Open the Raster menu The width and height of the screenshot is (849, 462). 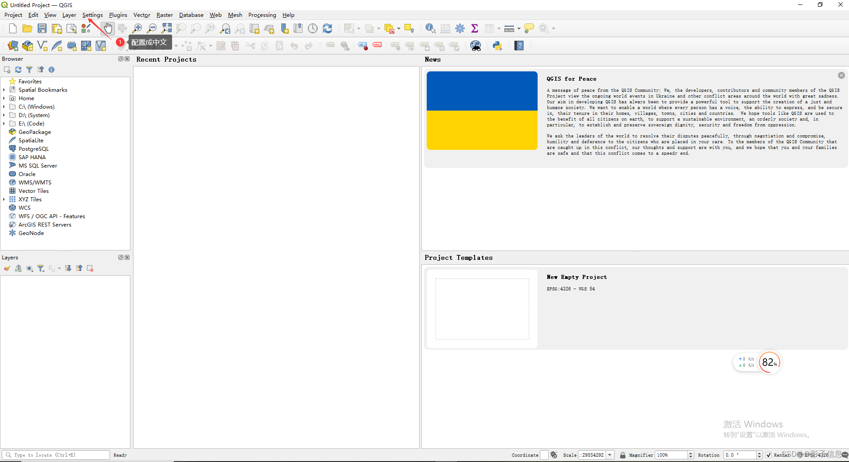click(165, 15)
